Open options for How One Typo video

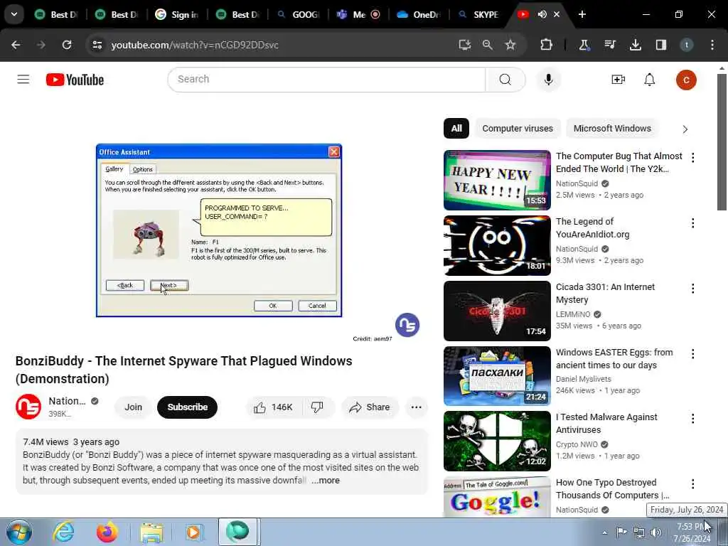coord(692,484)
